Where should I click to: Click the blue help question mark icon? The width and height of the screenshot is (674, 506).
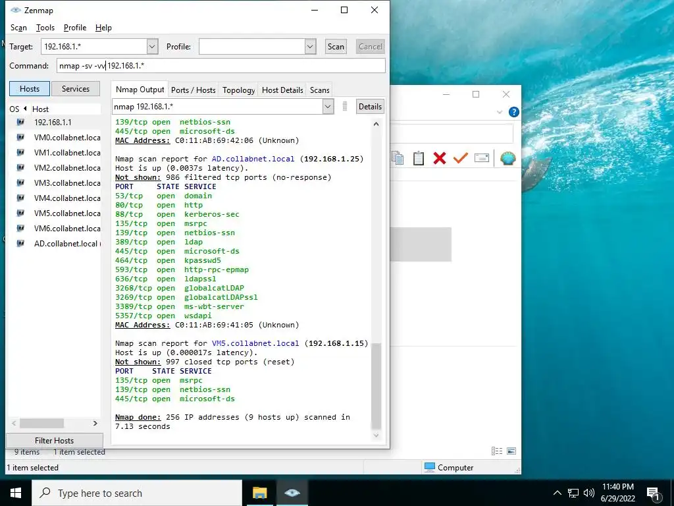point(513,112)
